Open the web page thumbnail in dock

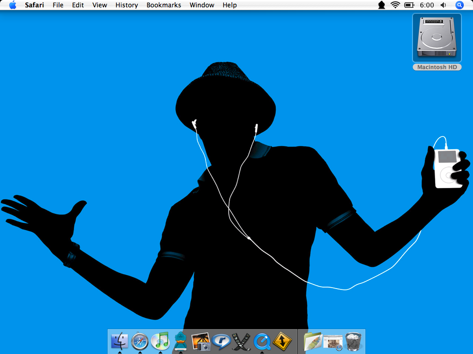pos(333,342)
